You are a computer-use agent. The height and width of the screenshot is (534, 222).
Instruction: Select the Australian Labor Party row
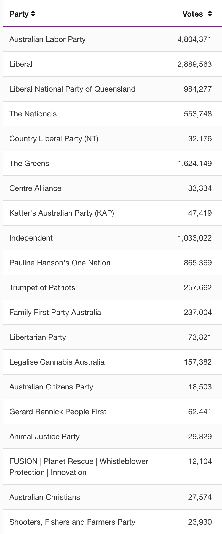pyautogui.click(x=112, y=39)
